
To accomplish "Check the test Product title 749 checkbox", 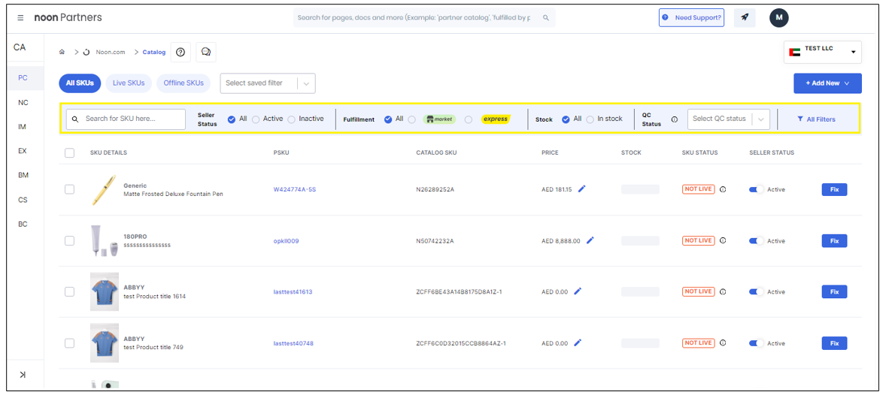I will click(x=69, y=343).
